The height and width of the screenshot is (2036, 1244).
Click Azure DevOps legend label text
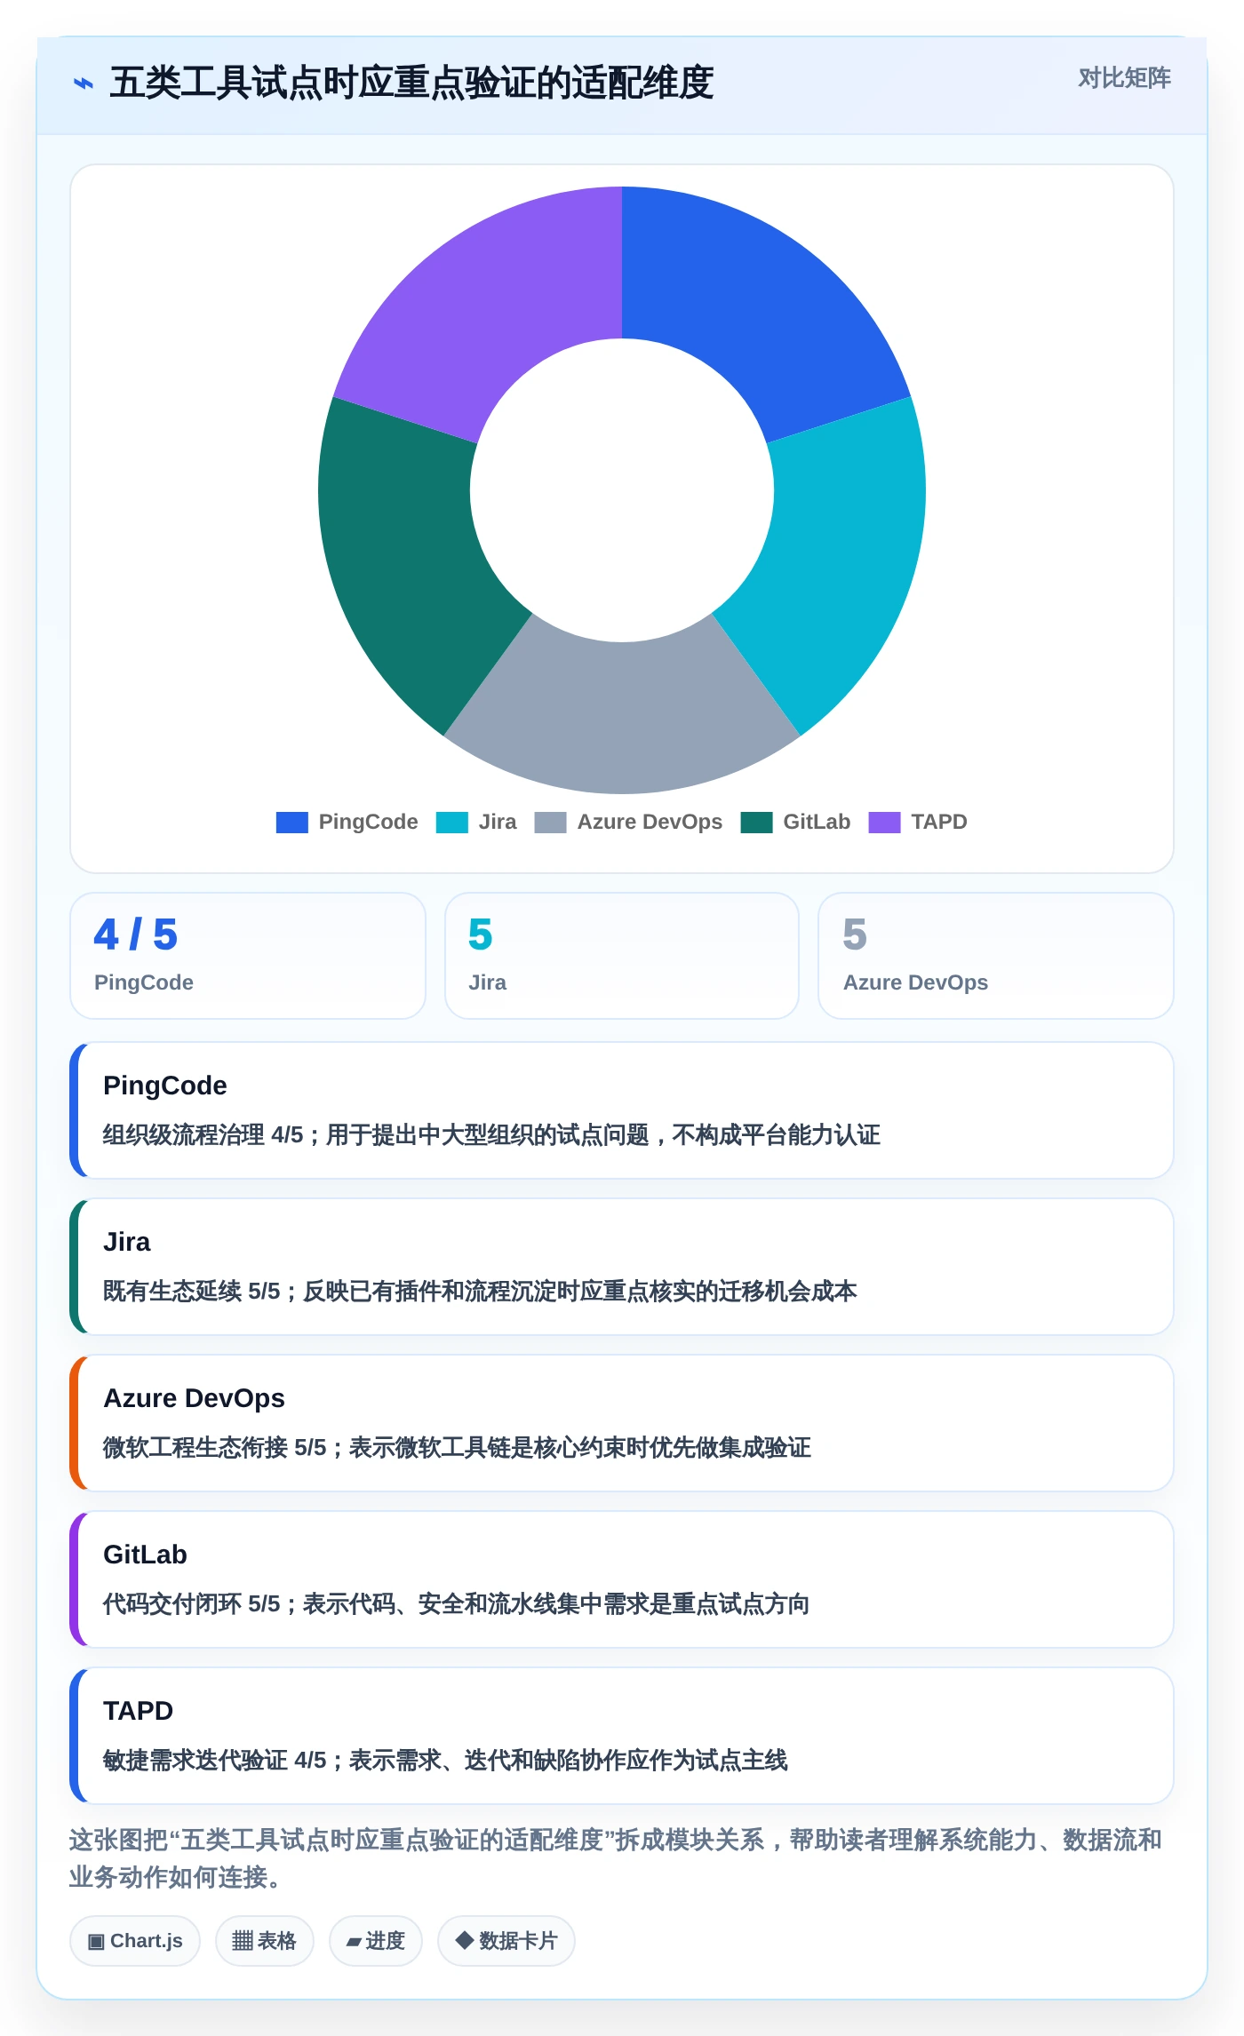point(650,823)
